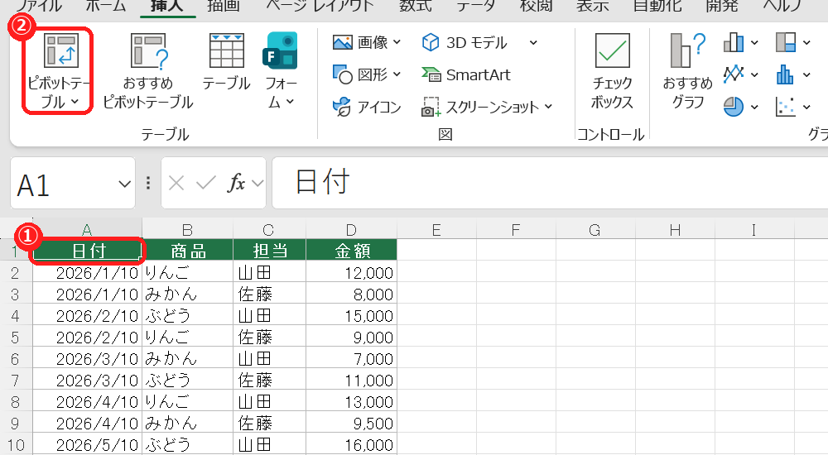Expand the hierarchy chart dropdown arrow

[806, 42]
